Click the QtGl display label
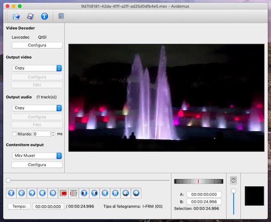This screenshot has width=271, height=222. (x=42, y=37)
